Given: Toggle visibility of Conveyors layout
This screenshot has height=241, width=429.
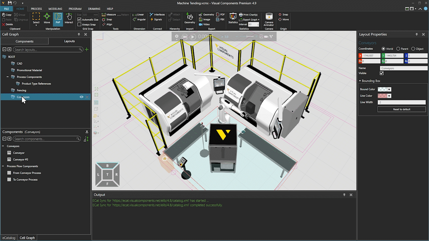Looking at the screenshot, I should (x=81, y=97).
